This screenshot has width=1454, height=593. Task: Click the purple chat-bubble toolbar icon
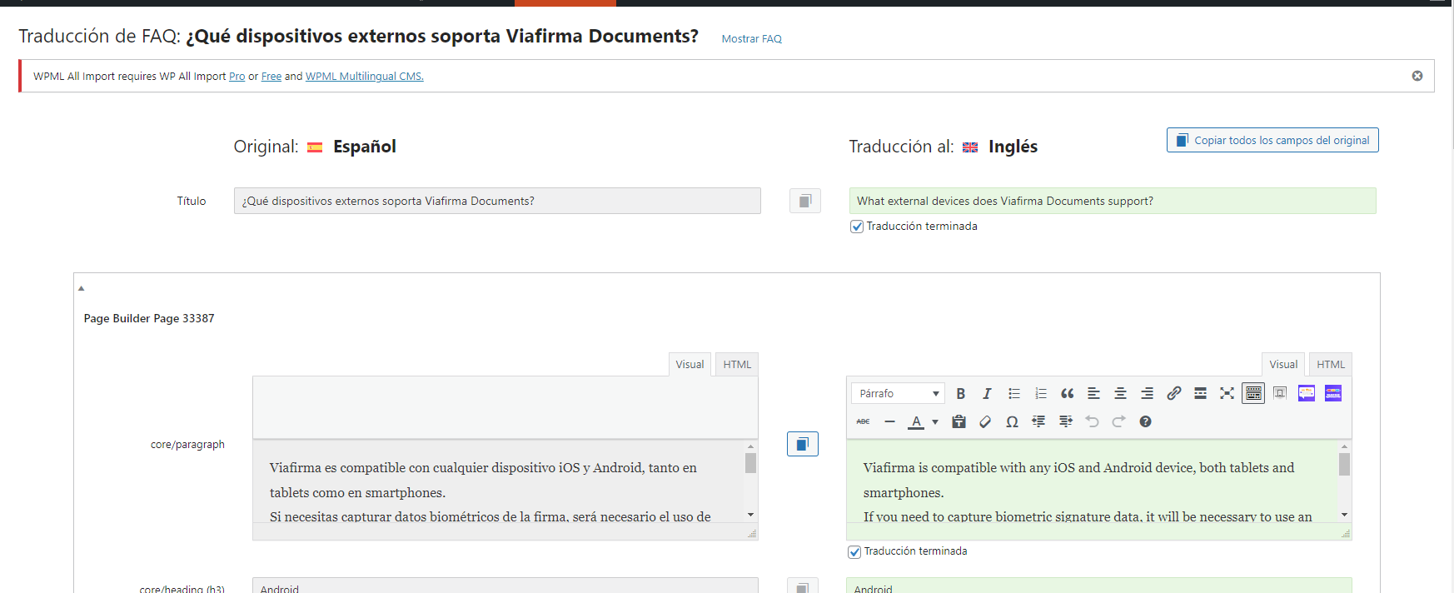coord(1307,394)
